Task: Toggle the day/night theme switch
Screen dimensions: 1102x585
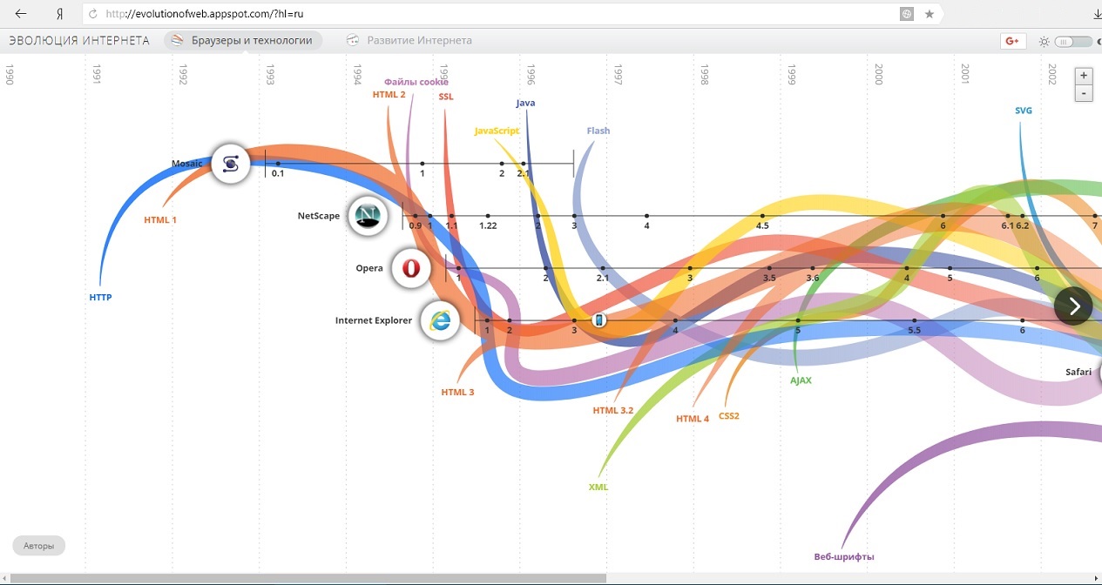Action: coord(1072,41)
